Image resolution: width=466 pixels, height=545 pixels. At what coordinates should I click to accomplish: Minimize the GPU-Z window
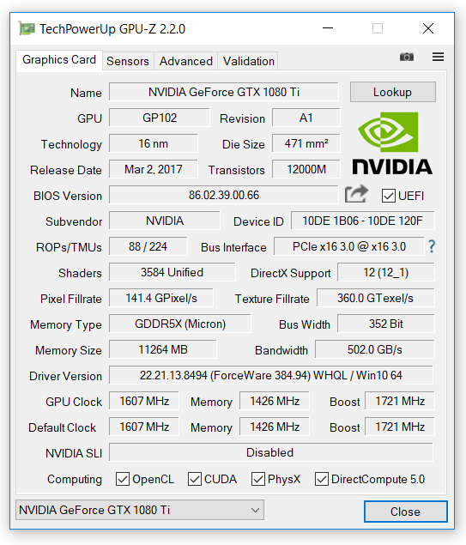pos(328,28)
